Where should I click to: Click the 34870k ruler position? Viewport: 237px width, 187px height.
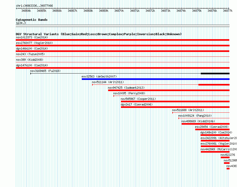tap(119, 11)
